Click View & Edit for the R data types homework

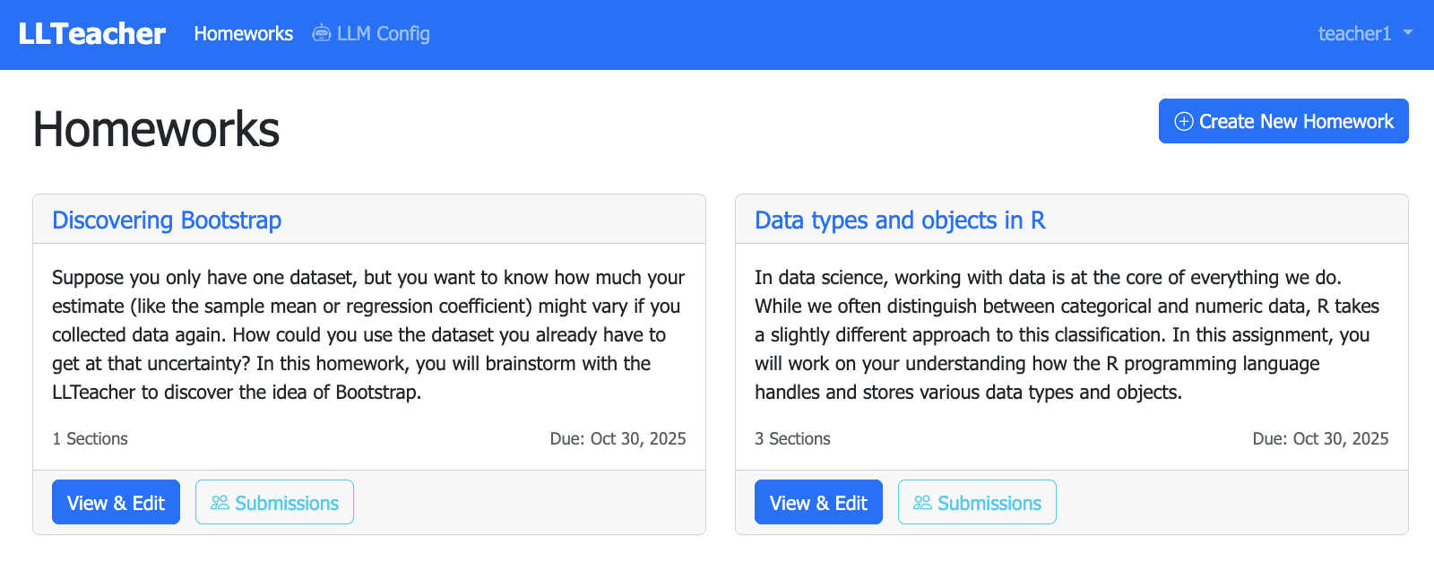click(x=818, y=503)
